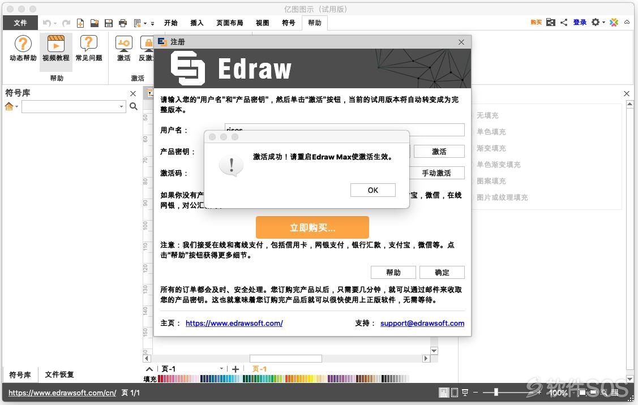Click the 购买 link in top right
Viewport: 638px width, 405px height.
tap(536, 23)
